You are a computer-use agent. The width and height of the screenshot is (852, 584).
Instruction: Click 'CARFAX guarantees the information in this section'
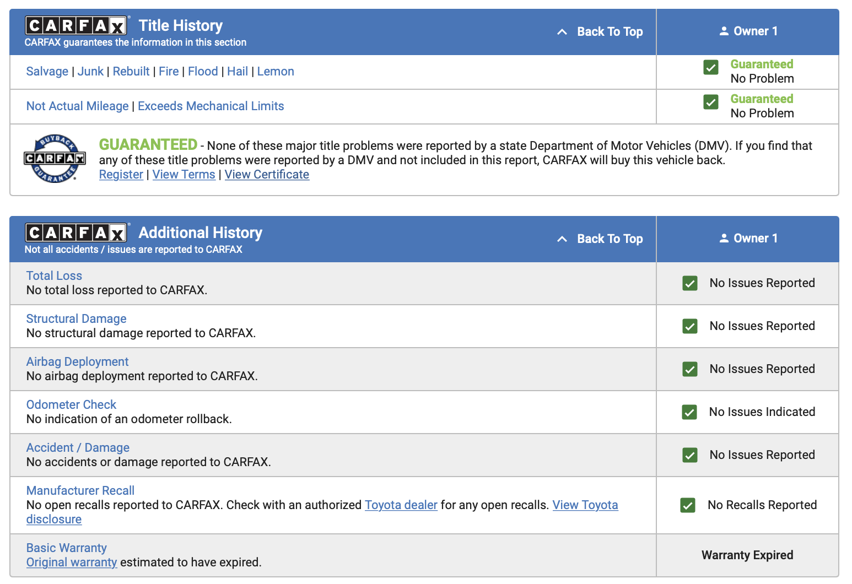point(136,42)
